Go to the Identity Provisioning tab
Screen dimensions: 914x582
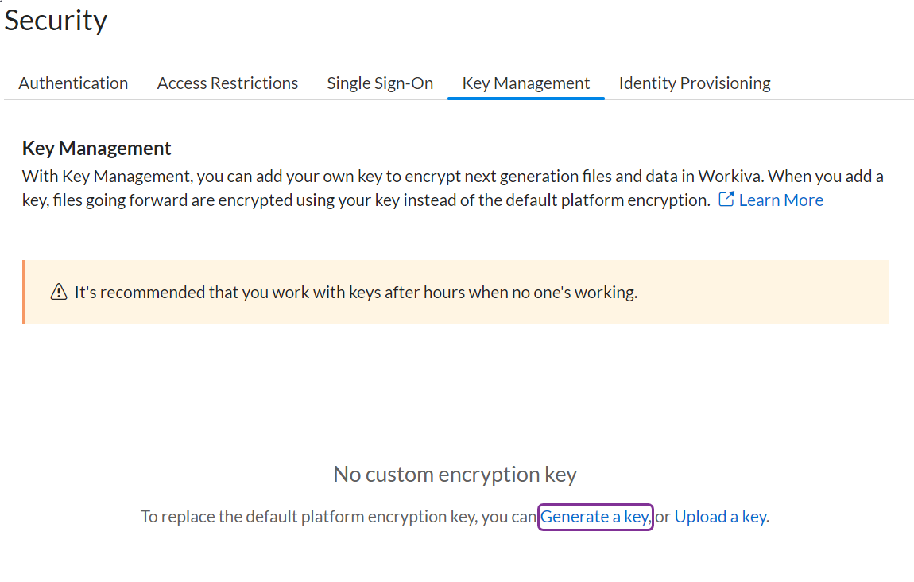[694, 83]
